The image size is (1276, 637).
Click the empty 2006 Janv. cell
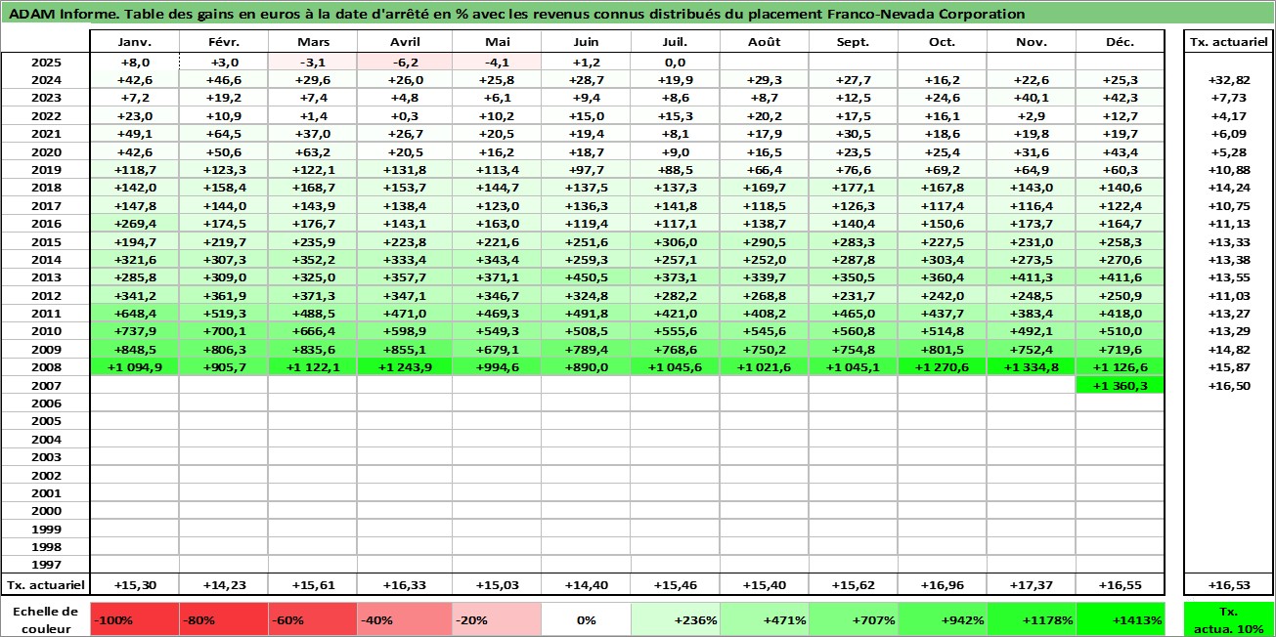click(x=134, y=403)
